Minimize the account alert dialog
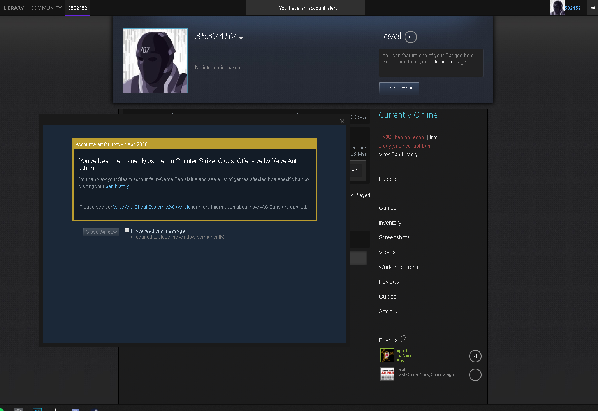This screenshot has width=598, height=411. [x=327, y=123]
